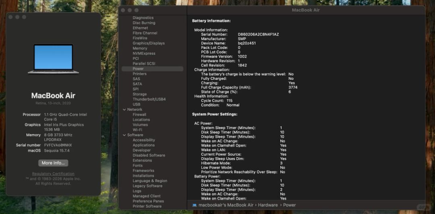The height and width of the screenshot is (214, 435).
Task: Click Hardware in the path bar
Action: [x=268, y=205]
